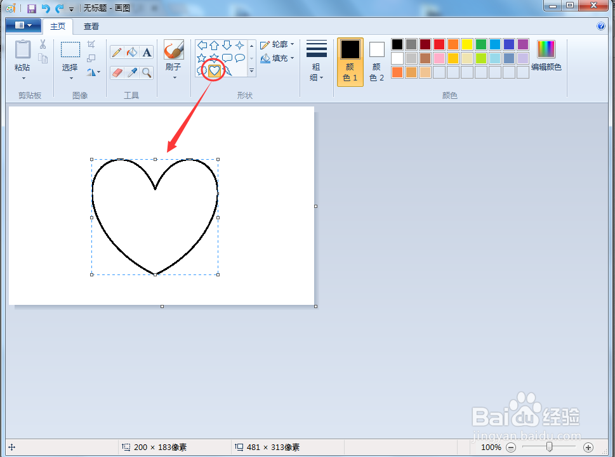Click the canvas bottom-right resize handle
Viewport: 615px width, 457px height.
(x=315, y=306)
